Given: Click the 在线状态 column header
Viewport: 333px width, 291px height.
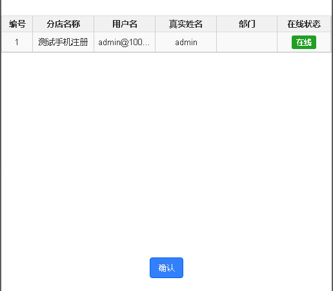Looking at the screenshot, I should (304, 24).
